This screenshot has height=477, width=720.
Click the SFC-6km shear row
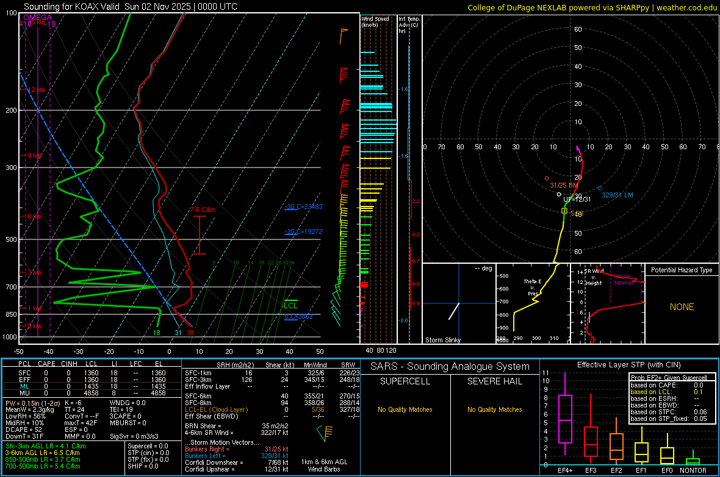272,396
